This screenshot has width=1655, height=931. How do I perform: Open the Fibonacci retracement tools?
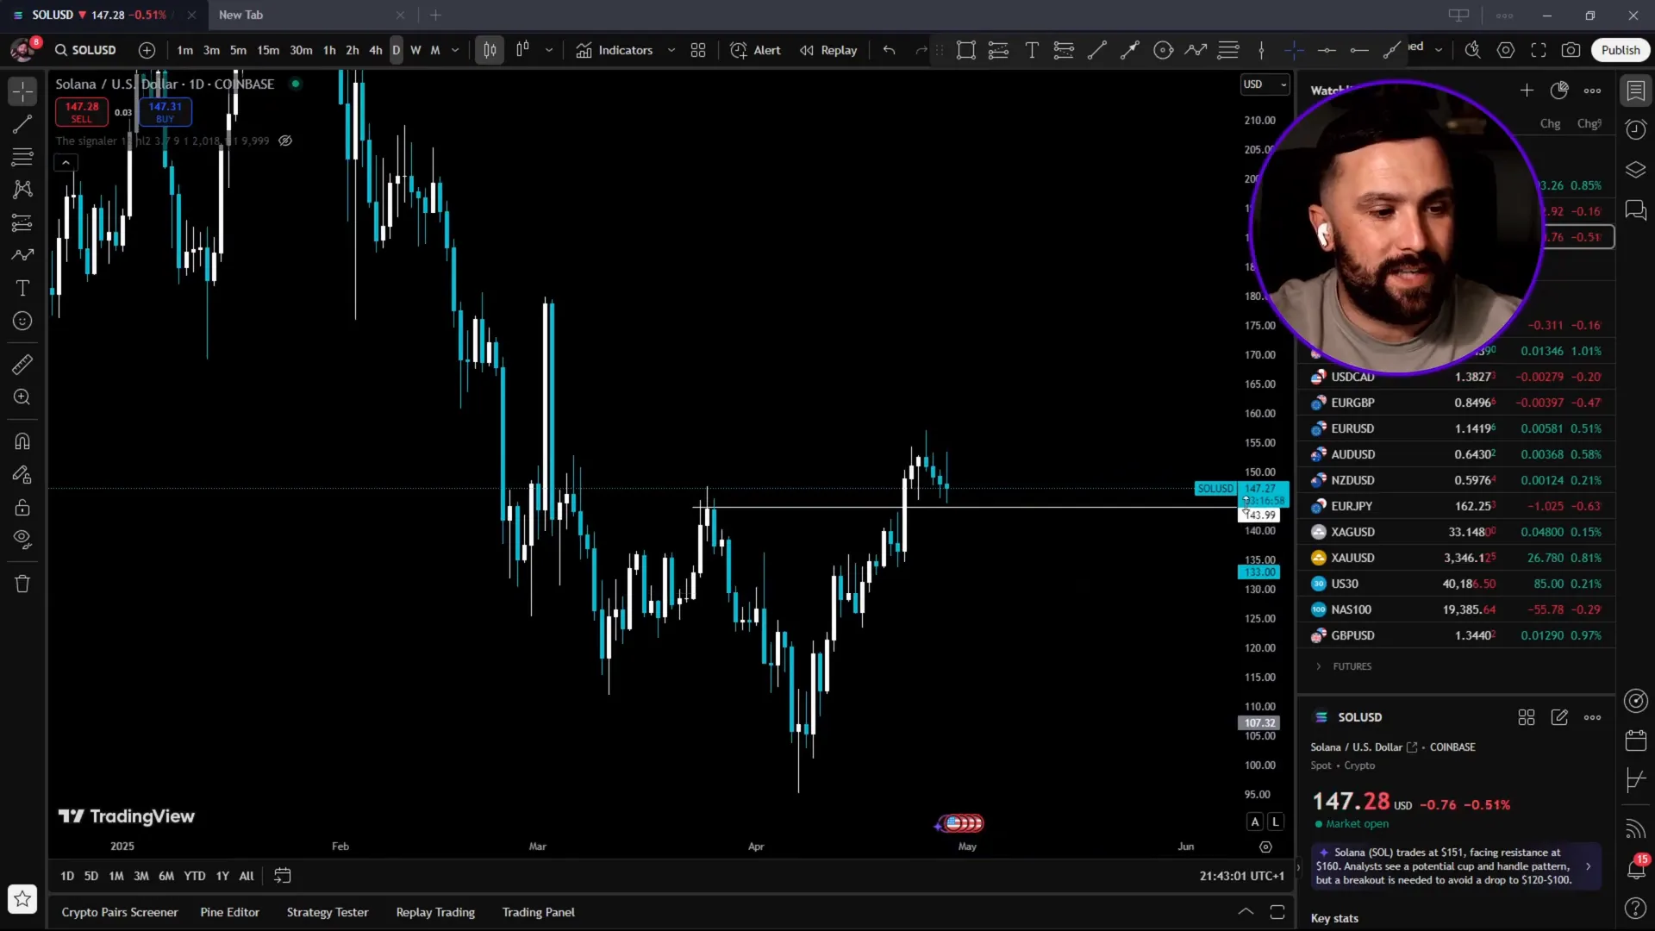[x=22, y=157]
